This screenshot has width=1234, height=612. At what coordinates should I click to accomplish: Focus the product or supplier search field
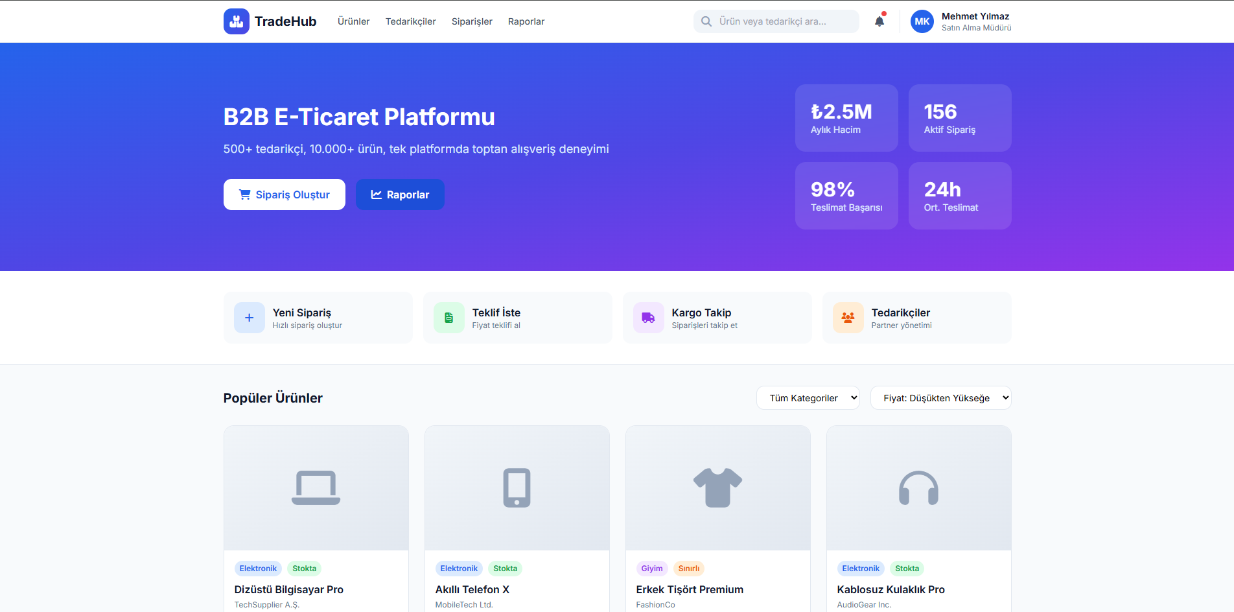(x=776, y=21)
